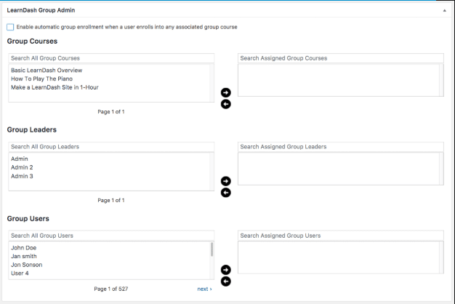Viewport: 455px width, 304px height.
Task: Focus the Search Assigned Group Courses field
Action: pyautogui.click(x=341, y=58)
